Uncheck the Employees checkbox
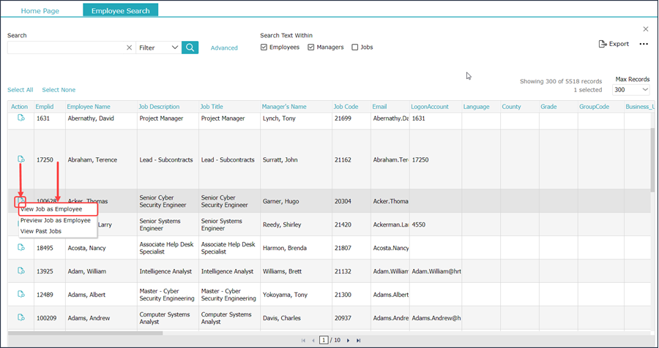The height and width of the screenshot is (348, 659). (x=264, y=48)
